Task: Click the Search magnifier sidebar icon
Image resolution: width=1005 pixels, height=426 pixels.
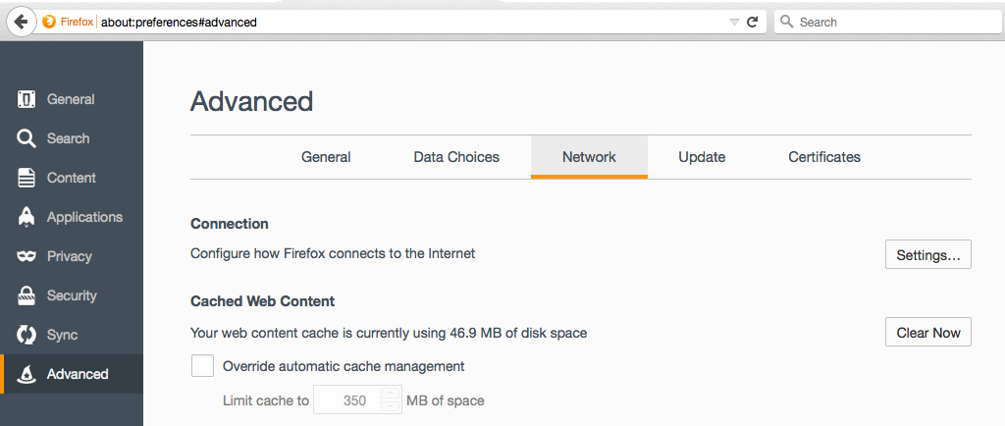Action: [26, 138]
